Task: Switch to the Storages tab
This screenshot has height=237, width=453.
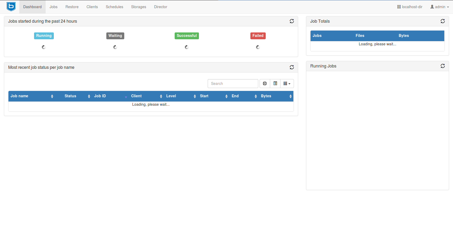Action: [x=139, y=7]
